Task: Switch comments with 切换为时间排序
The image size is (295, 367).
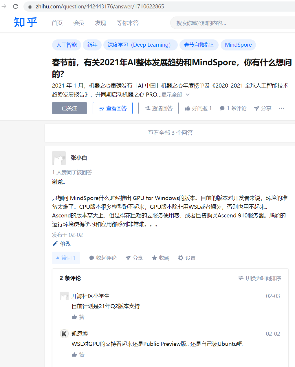Action: [x=260, y=278]
